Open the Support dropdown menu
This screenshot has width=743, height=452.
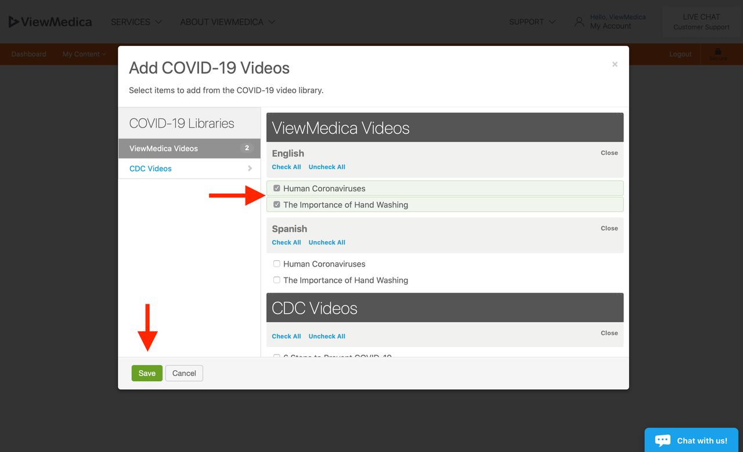pos(532,22)
